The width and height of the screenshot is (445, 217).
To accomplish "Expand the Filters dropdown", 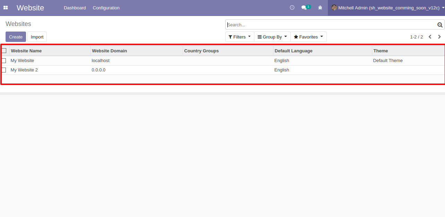I will click(x=240, y=37).
